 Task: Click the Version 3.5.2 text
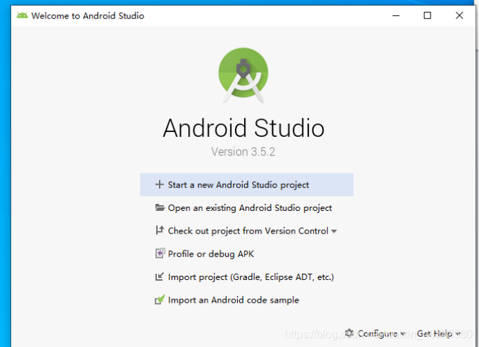click(x=243, y=151)
